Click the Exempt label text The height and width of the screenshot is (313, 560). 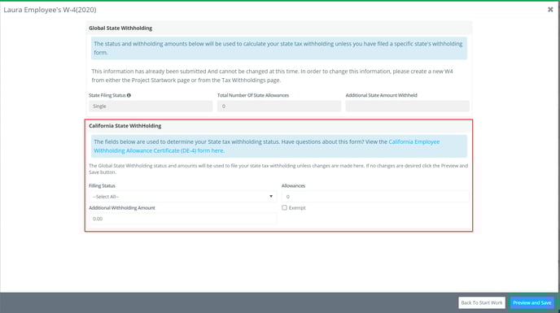(297, 207)
